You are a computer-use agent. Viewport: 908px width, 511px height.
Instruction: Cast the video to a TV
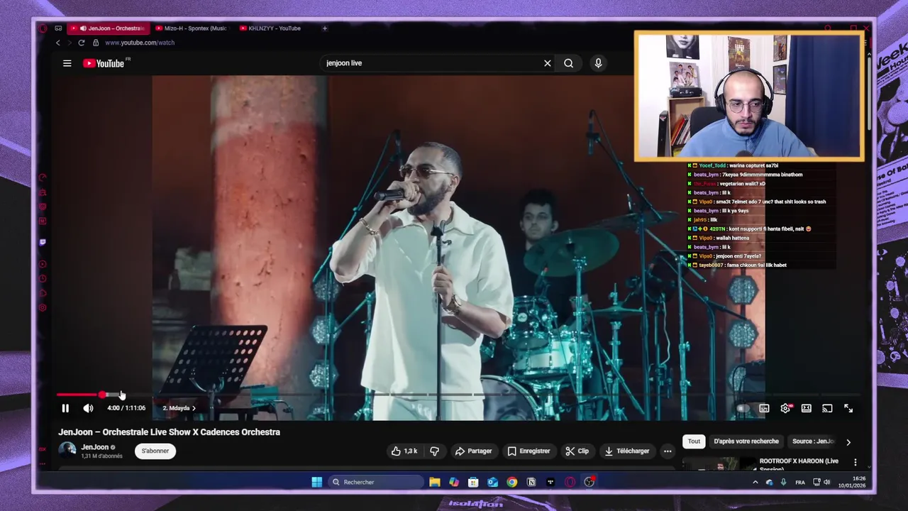pos(827,409)
